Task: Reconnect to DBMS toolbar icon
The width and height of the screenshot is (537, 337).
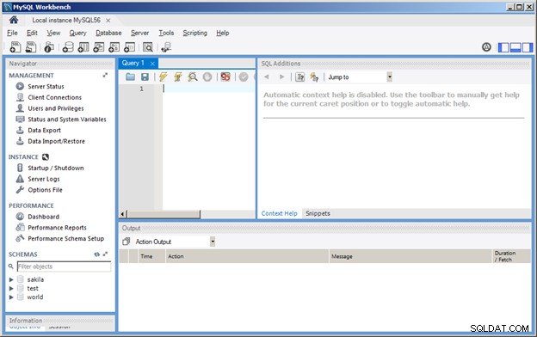Action: [x=166, y=47]
